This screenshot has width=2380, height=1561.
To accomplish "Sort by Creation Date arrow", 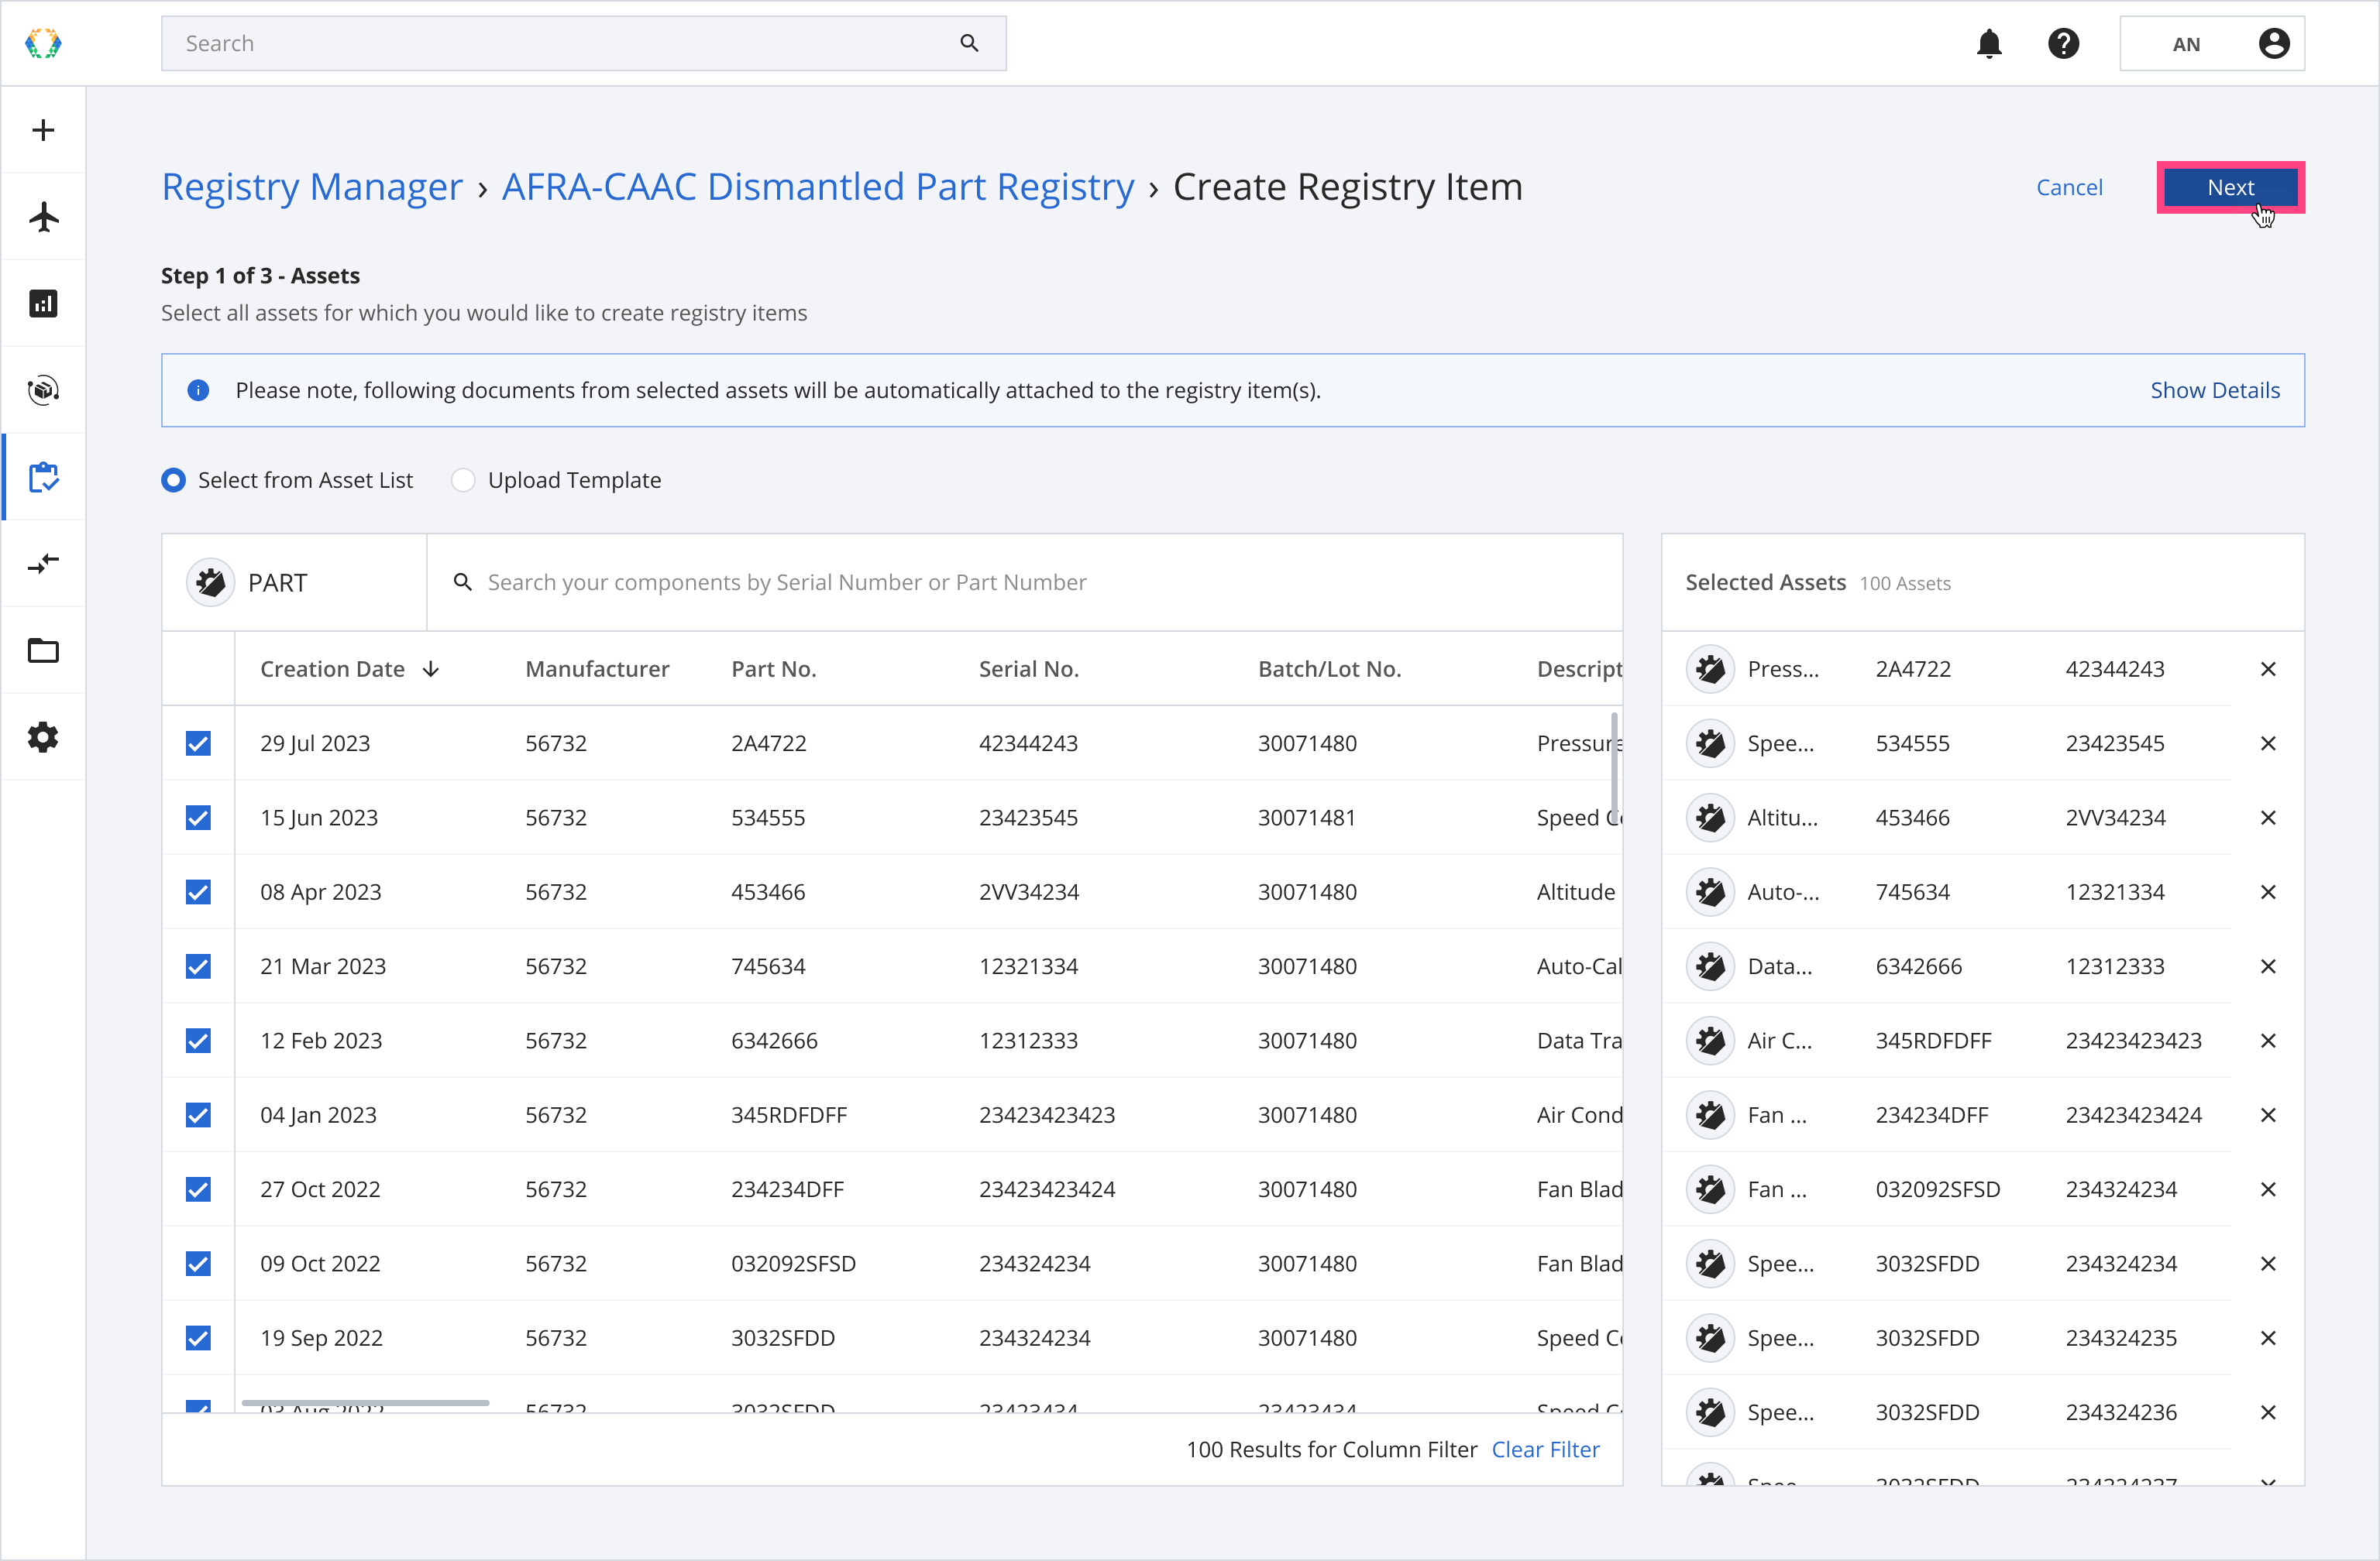I will tap(431, 670).
